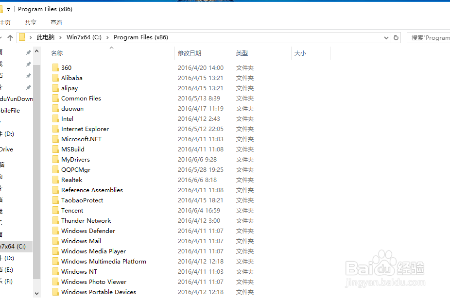The width and height of the screenshot is (450, 298).
Task: Click the 2016/5/28 19:25 date of QQPCMgr
Action: pyautogui.click(x=201, y=170)
